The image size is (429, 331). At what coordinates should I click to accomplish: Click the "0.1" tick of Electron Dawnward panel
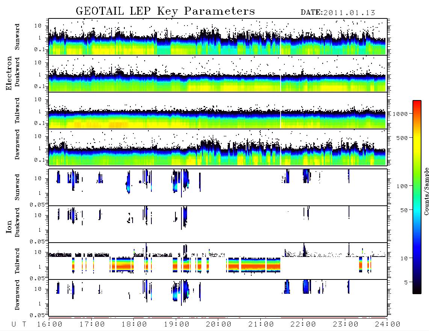40,160
